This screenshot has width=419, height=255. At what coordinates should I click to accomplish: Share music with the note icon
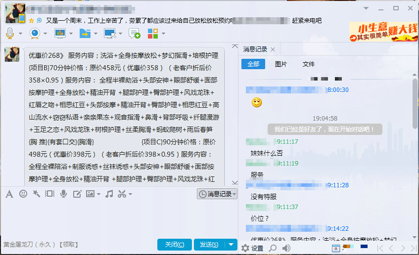[109, 194]
